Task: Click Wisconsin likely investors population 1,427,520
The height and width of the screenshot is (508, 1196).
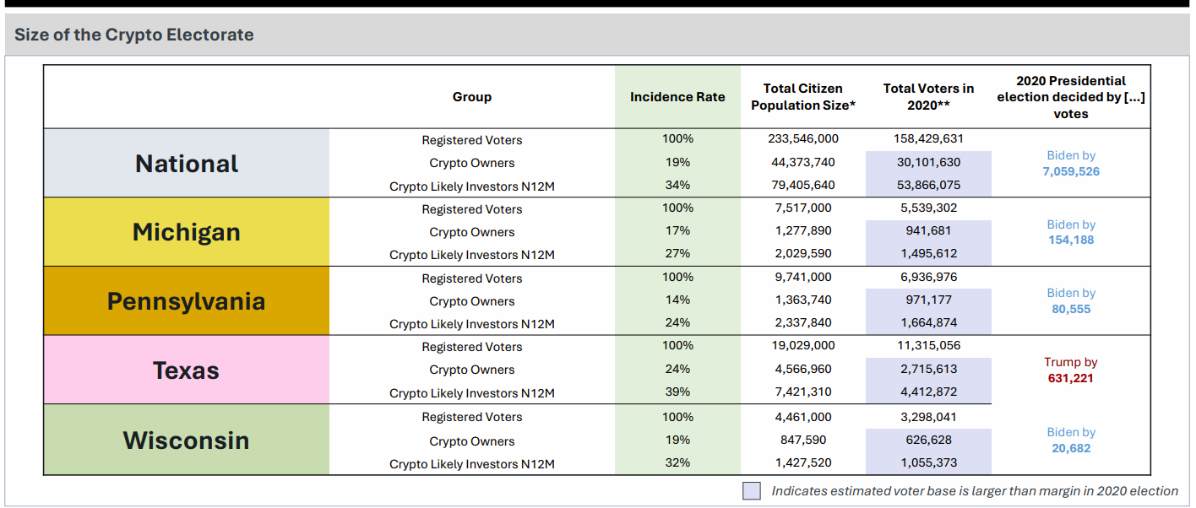Action: point(803,462)
